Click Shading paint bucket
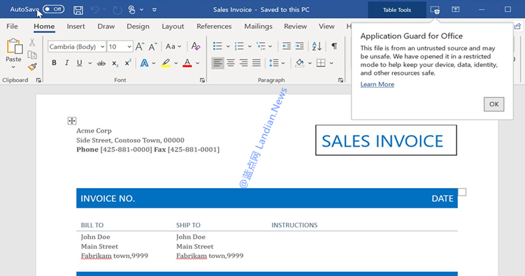 click(x=300, y=63)
